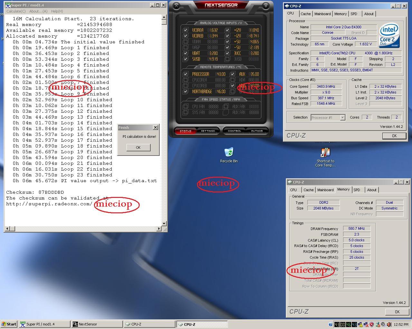Open About...(A) menu in Super PI
This screenshot has width=412, height=329.
coord(38,11)
